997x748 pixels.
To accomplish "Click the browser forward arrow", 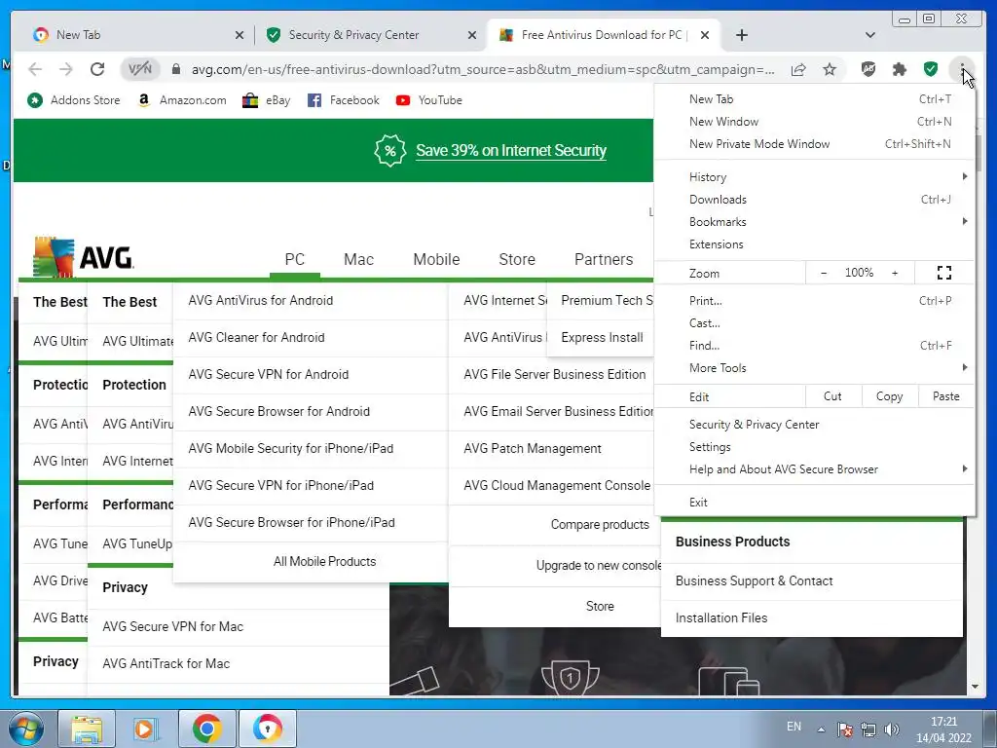I will (x=65, y=69).
